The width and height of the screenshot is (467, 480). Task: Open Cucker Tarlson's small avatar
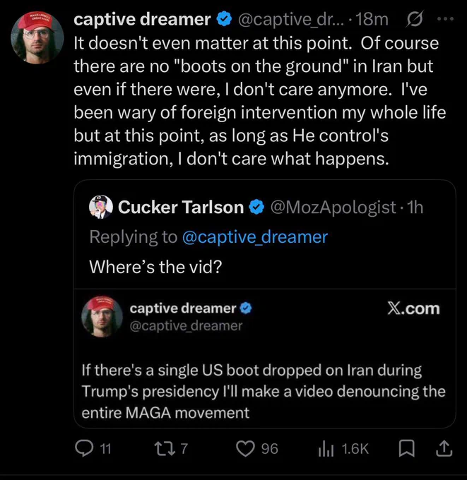(100, 207)
